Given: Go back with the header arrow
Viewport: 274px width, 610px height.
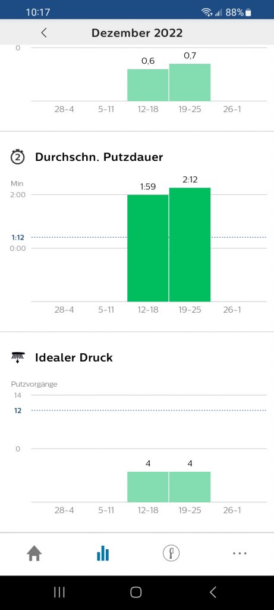Looking at the screenshot, I should click(44, 33).
